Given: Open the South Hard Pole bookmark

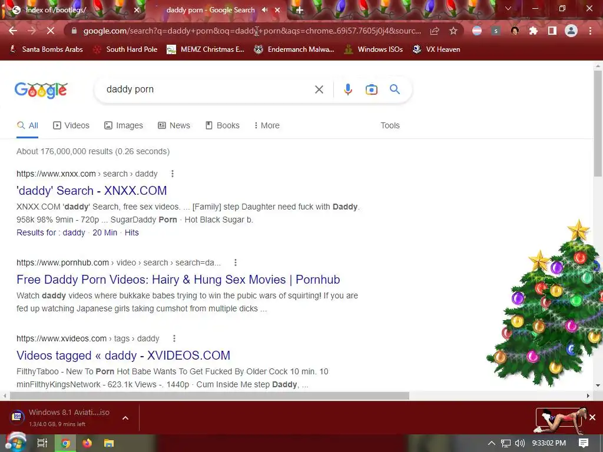Looking at the screenshot, I should click(x=126, y=49).
